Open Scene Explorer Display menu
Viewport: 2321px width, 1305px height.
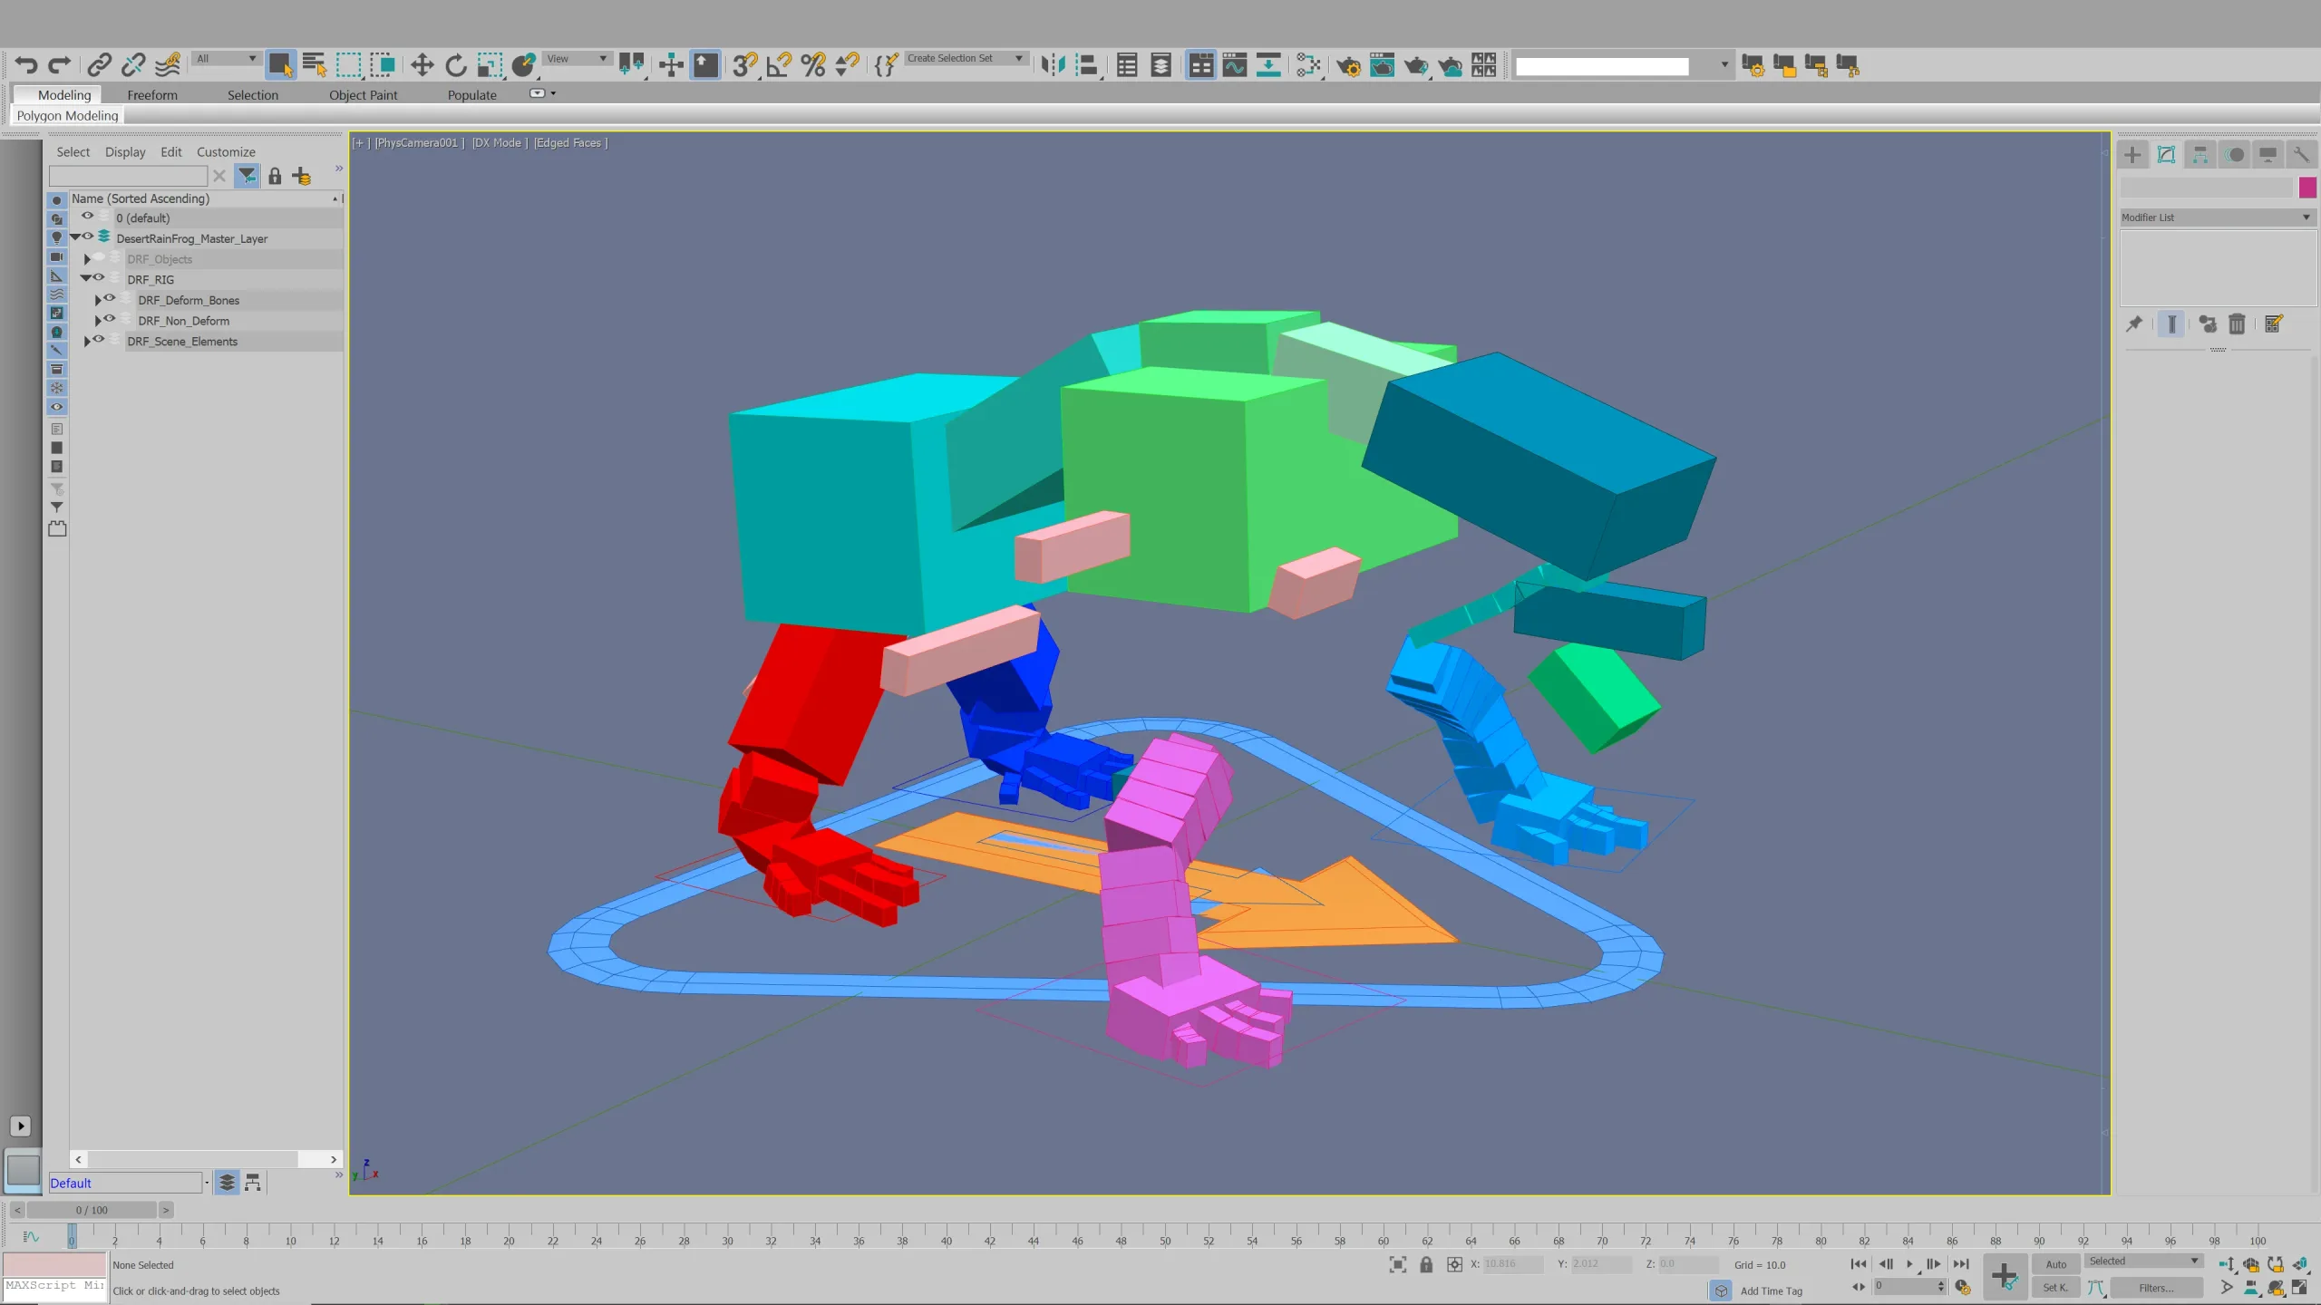tap(125, 152)
